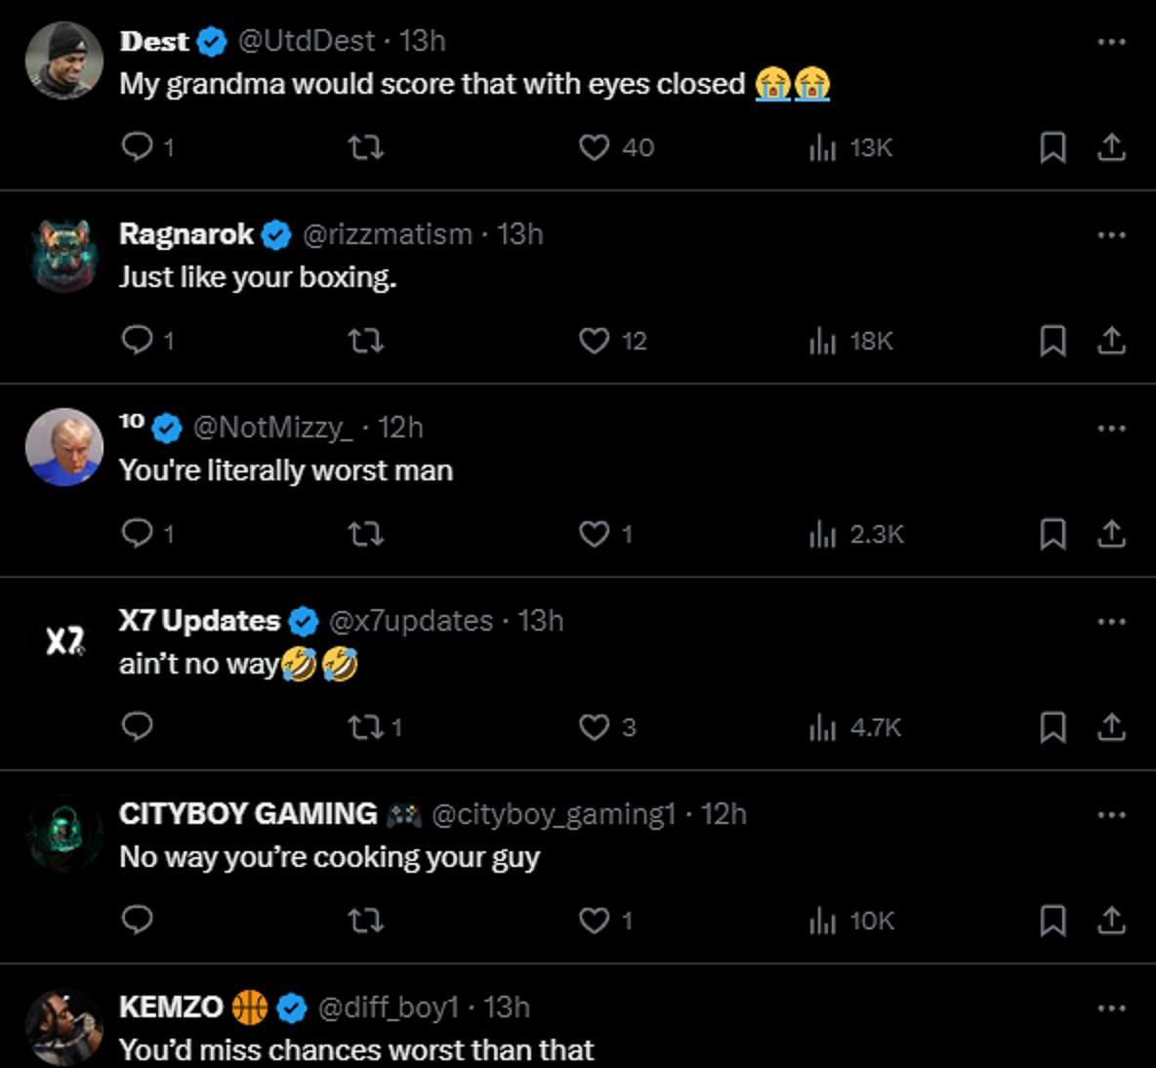The width and height of the screenshot is (1156, 1068).
Task: Bookmark CITYBOY GAMING's tweet
Action: [x=1052, y=921]
